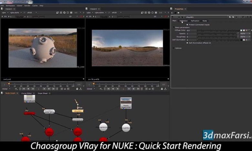Open the Edit menu
The image size is (252, 151).
(x=2, y=5)
